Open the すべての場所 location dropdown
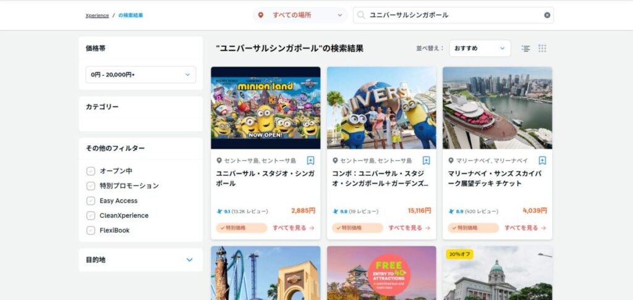The width and height of the screenshot is (633, 300). coord(300,15)
